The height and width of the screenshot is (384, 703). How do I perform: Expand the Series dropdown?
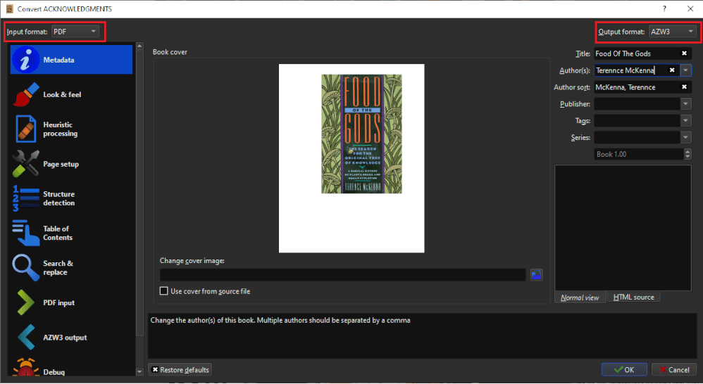[x=685, y=137]
